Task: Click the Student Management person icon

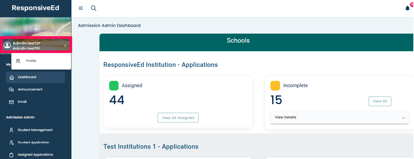Action: pyautogui.click(x=11, y=130)
